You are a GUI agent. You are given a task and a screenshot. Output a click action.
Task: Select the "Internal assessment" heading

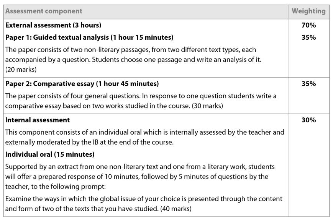[38, 120]
